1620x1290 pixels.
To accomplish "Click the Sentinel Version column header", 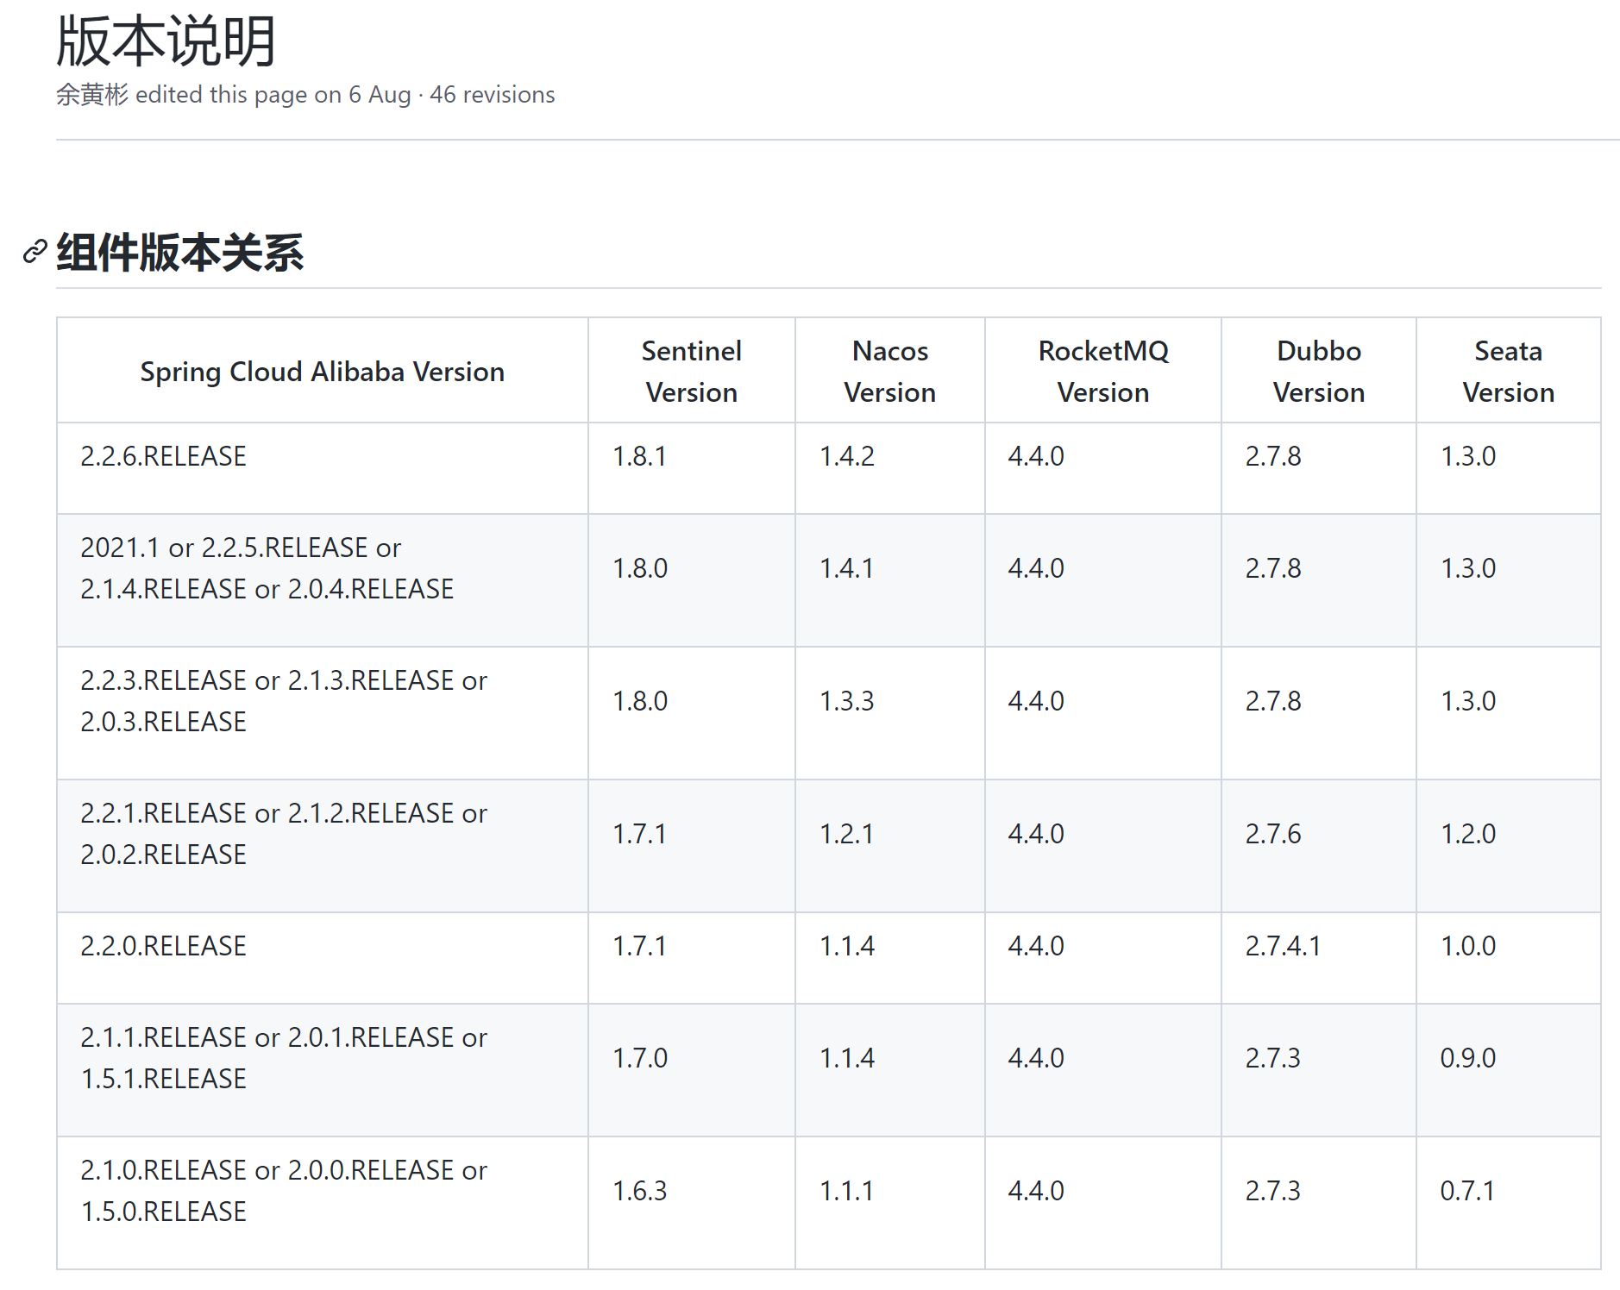I will pyautogui.click(x=692, y=371).
